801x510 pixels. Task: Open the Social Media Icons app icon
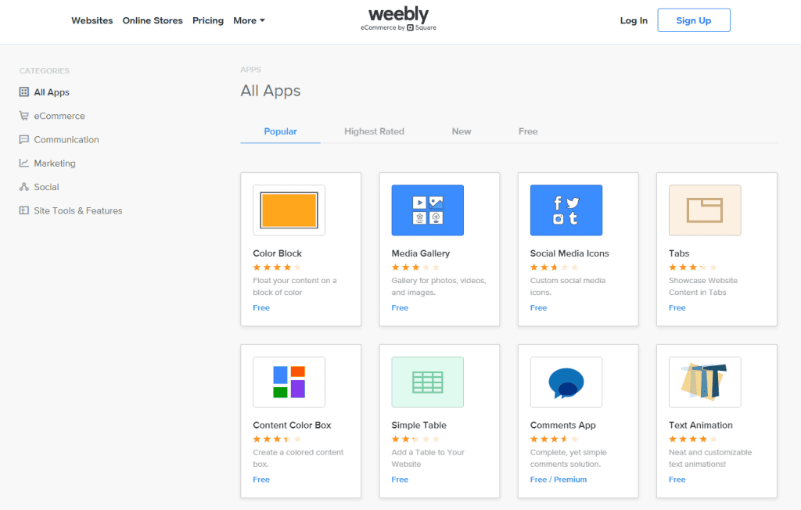566,210
